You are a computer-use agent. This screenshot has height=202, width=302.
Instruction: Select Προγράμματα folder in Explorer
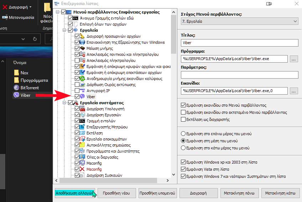tap(34, 80)
